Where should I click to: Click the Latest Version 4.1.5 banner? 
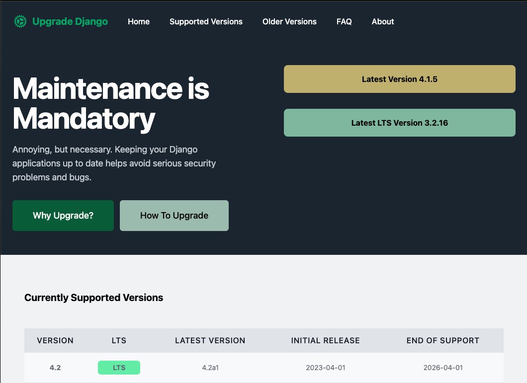click(400, 78)
